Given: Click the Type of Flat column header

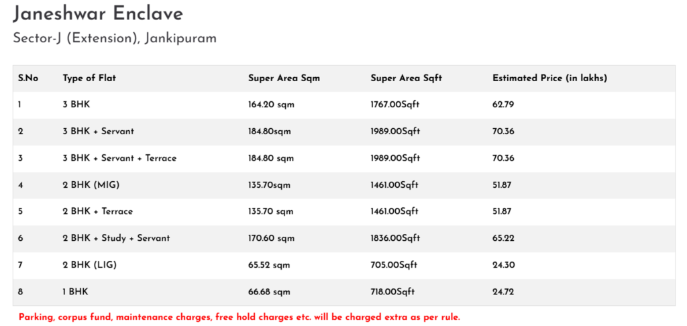Looking at the screenshot, I should 89,78.
